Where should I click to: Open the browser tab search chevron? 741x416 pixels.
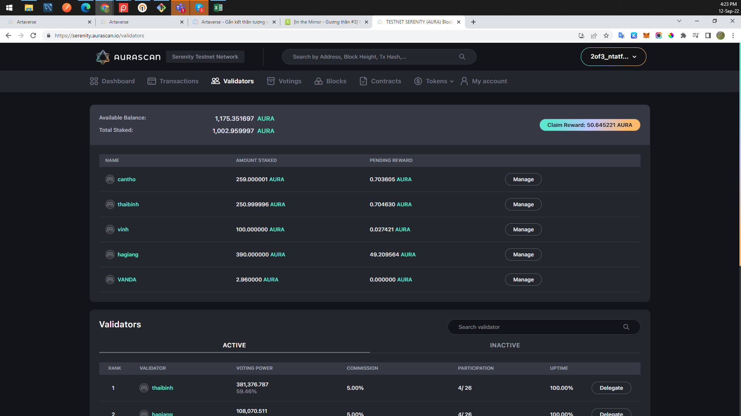click(x=679, y=21)
